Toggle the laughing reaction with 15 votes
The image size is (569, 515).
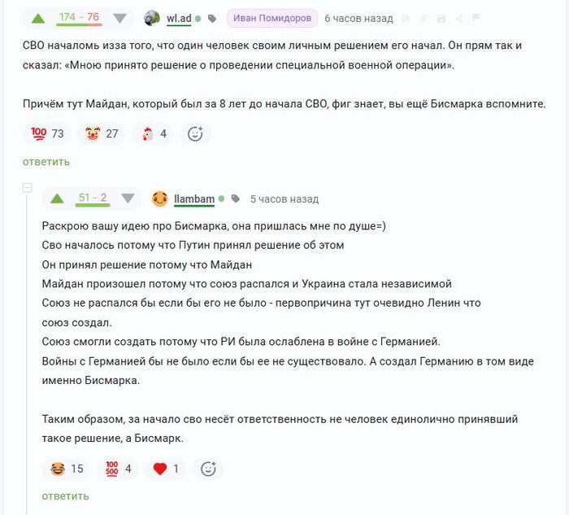coord(67,469)
